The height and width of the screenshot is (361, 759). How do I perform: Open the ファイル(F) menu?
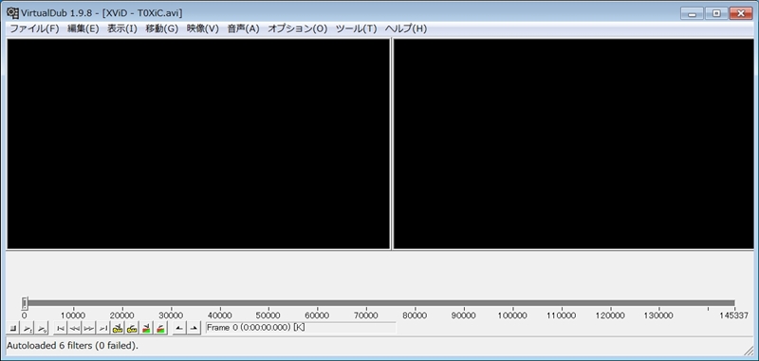click(34, 28)
